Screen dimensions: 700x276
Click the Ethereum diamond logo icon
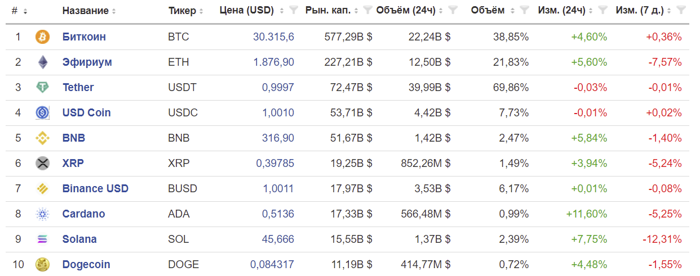tap(43, 62)
